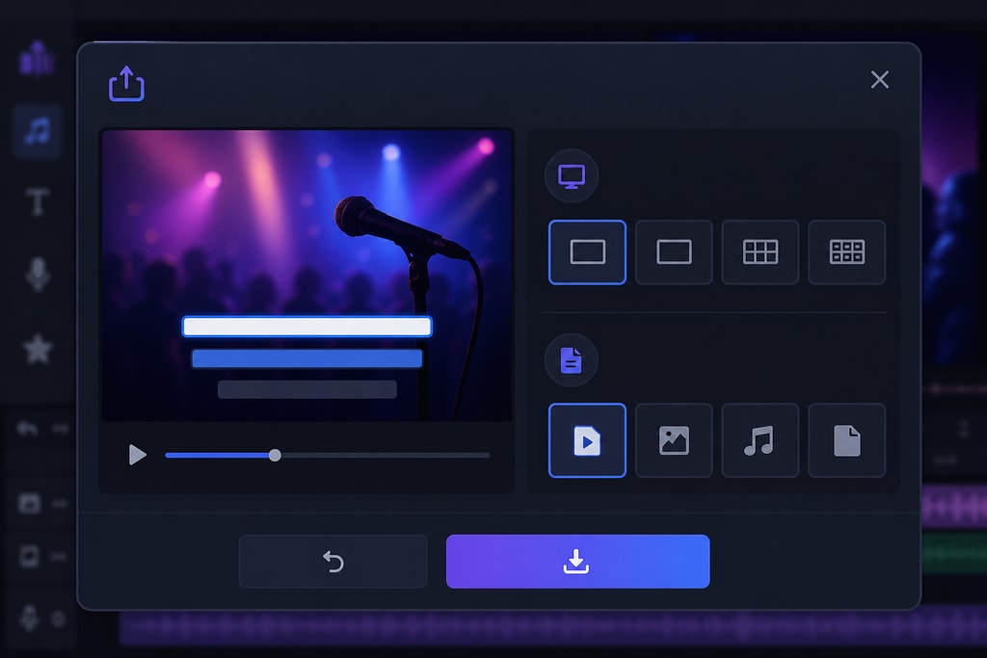987x658 pixels.
Task: Click the blue lyric bar in preview
Action: [x=307, y=358]
